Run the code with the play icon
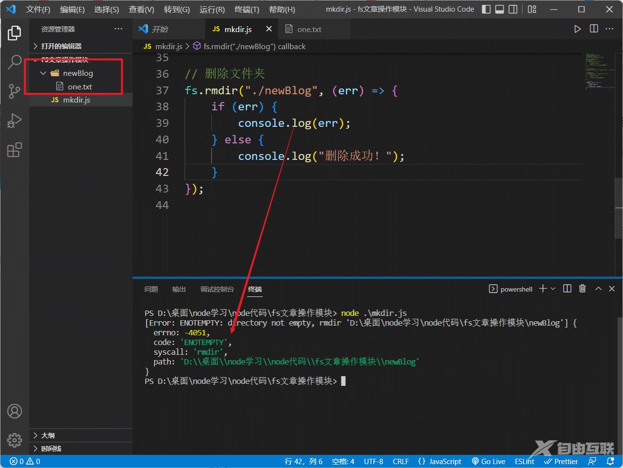Screen dimensions: 623x468 coord(577,29)
